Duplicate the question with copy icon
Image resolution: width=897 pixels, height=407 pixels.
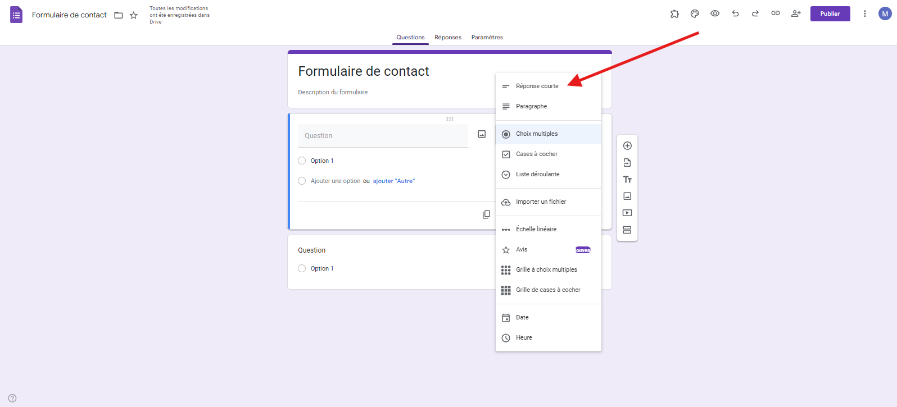[x=486, y=214]
